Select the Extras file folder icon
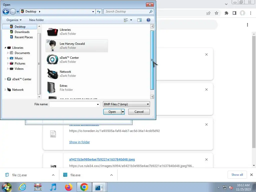This screenshot has height=192, width=256. click(51, 88)
